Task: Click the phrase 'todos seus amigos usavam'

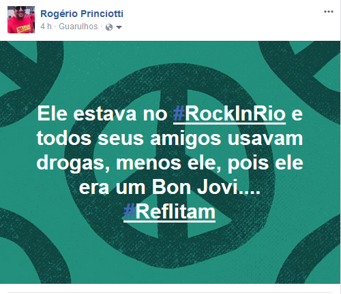Action: click(x=170, y=138)
